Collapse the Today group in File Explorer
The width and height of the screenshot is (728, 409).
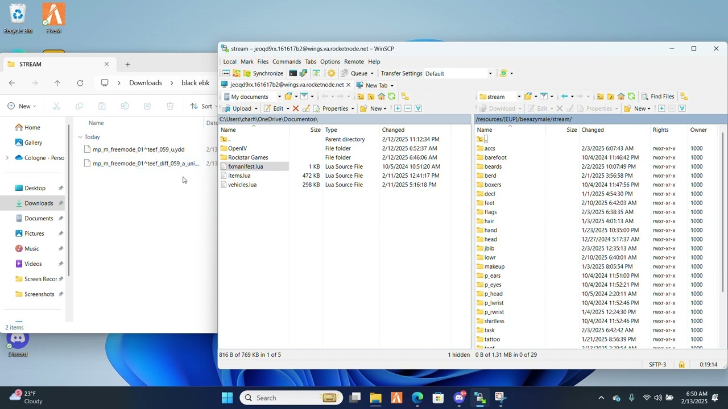pos(80,137)
